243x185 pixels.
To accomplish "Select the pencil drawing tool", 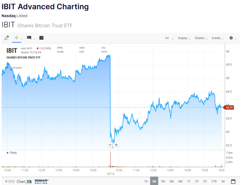I will pos(6,38).
